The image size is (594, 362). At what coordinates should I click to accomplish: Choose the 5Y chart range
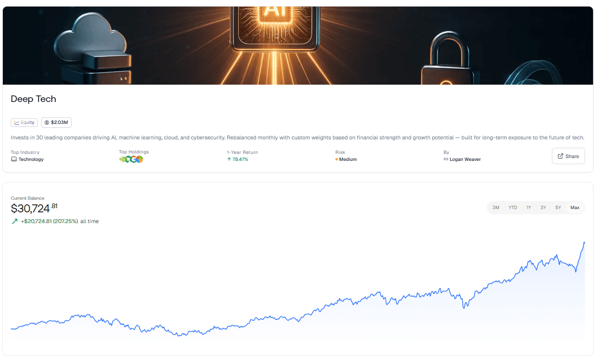[x=558, y=208]
